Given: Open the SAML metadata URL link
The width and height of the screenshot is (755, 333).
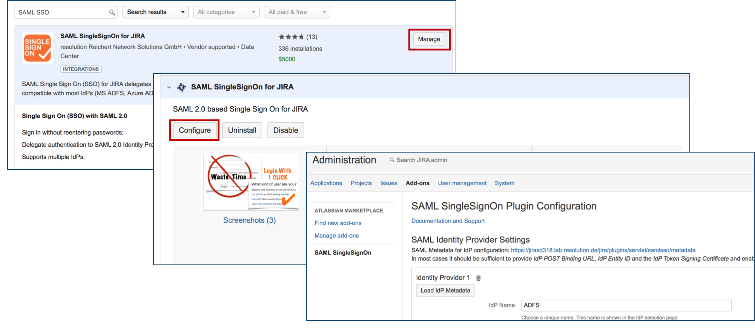Looking at the screenshot, I should click(x=603, y=250).
